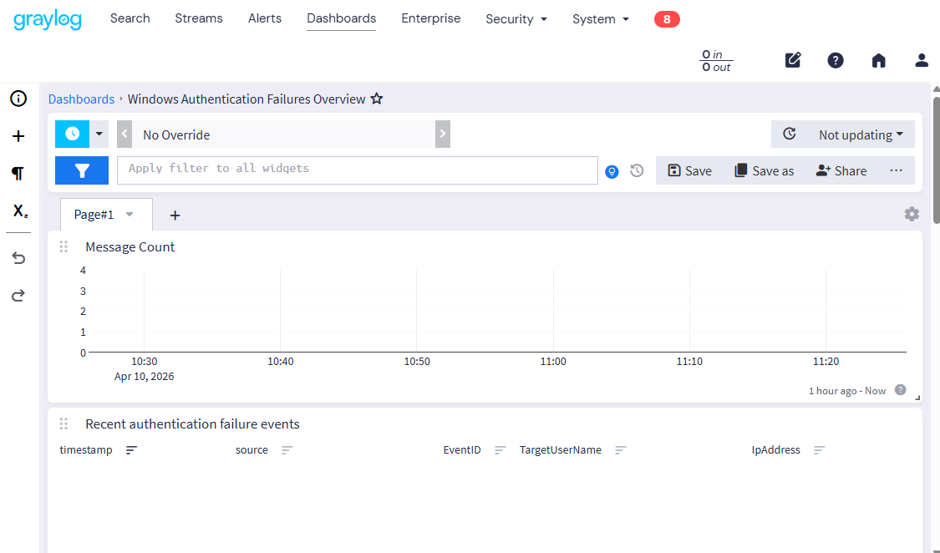Redo the last dashboard change
Image resolution: width=940 pixels, height=553 pixels.
(18, 296)
